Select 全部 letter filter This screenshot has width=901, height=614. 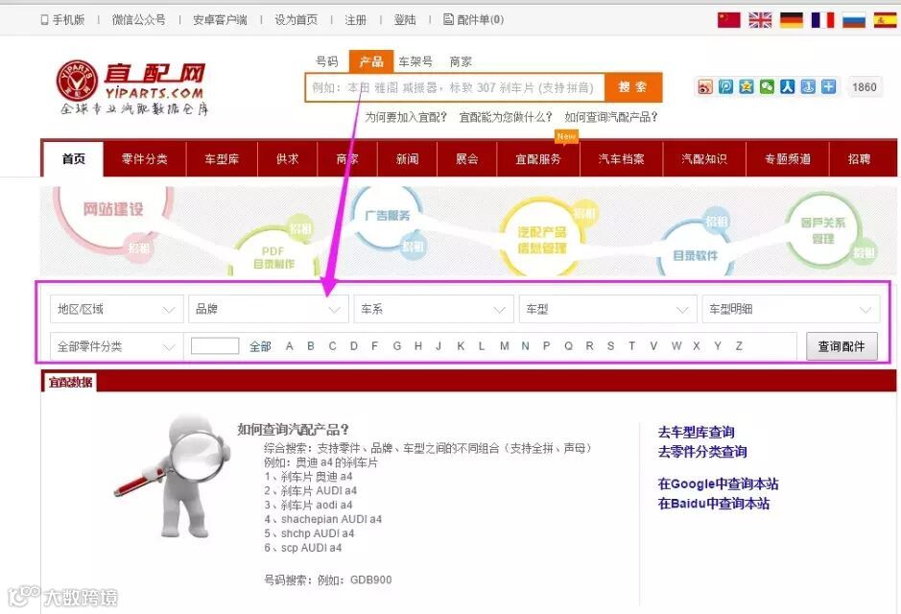(260, 346)
